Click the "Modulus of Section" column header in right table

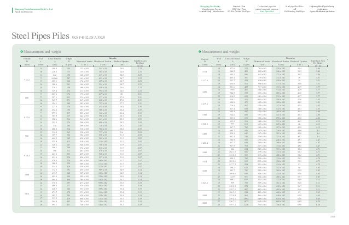281,62
